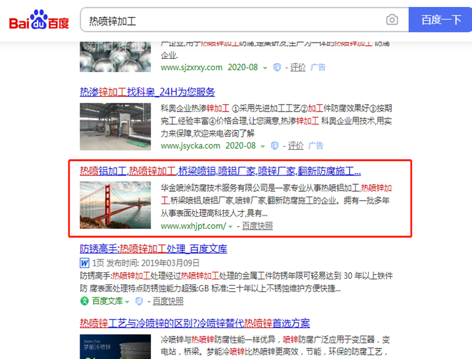Click shield icon beside 百度文库 source
This screenshot has height=359, width=472.
[139, 301]
